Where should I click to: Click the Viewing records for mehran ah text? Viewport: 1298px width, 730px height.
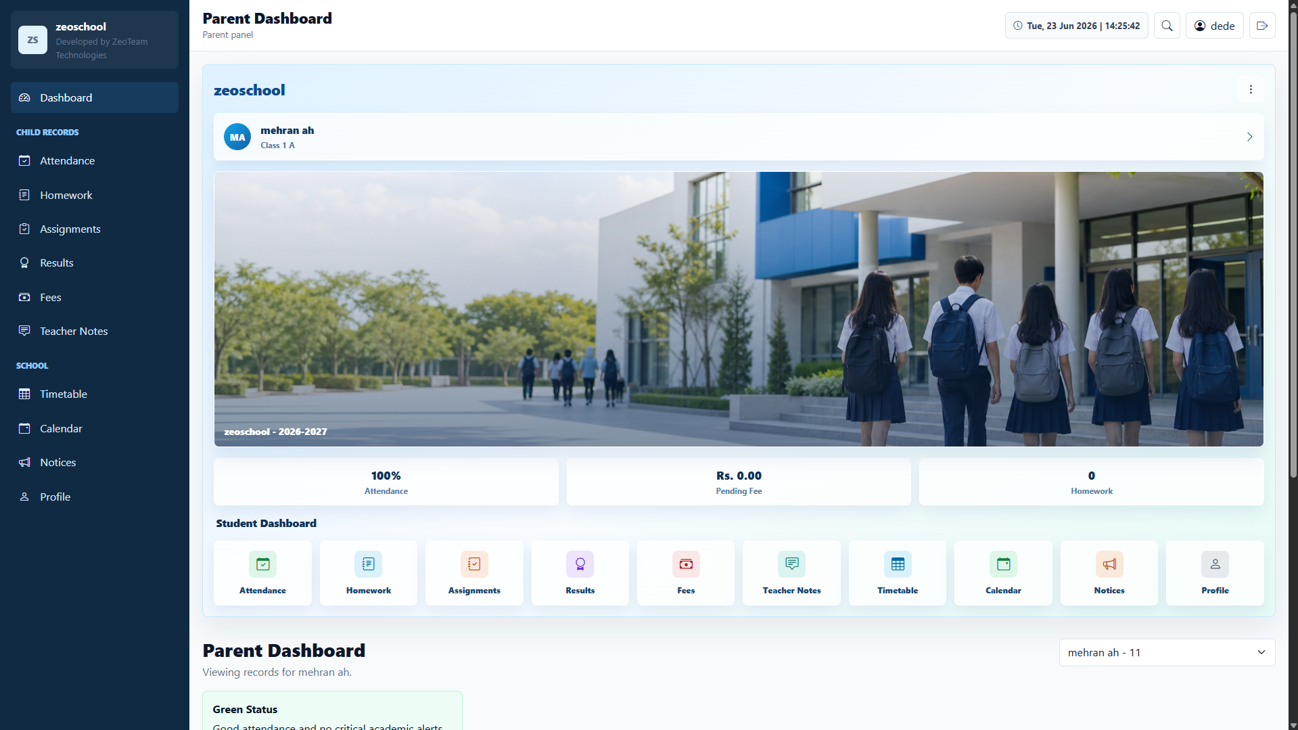coord(277,672)
